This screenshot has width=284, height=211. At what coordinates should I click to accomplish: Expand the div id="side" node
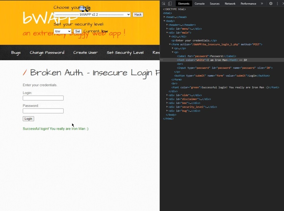pos(167,95)
